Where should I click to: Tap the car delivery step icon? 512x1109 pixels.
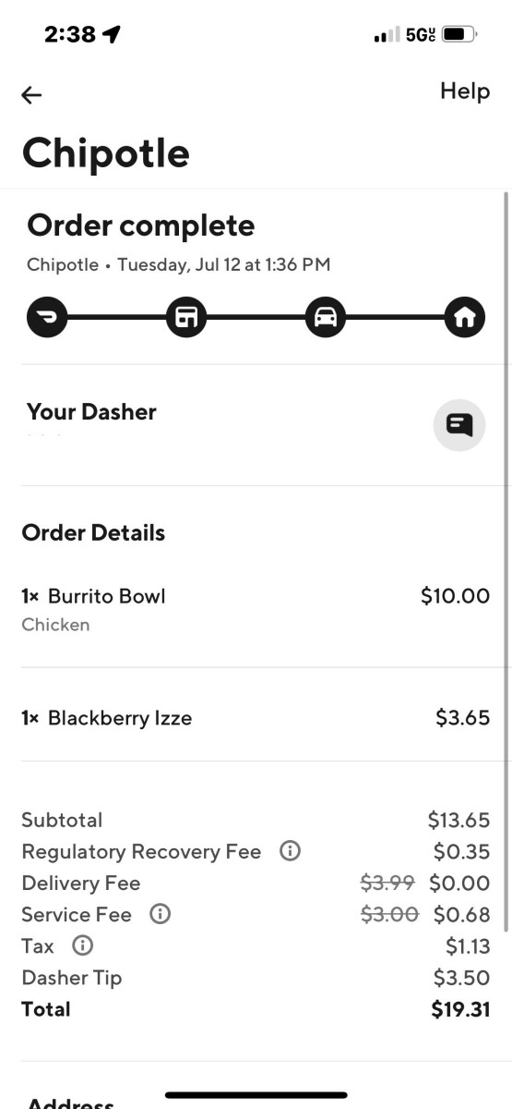(x=326, y=318)
